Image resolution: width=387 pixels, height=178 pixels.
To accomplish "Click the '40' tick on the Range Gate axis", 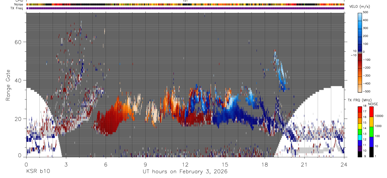I will (x=19, y=80).
